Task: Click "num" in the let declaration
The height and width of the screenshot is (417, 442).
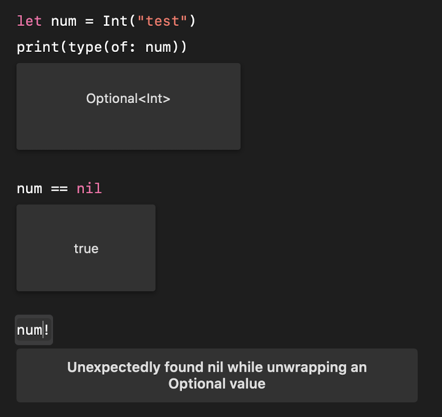Action: click(64, 21)
